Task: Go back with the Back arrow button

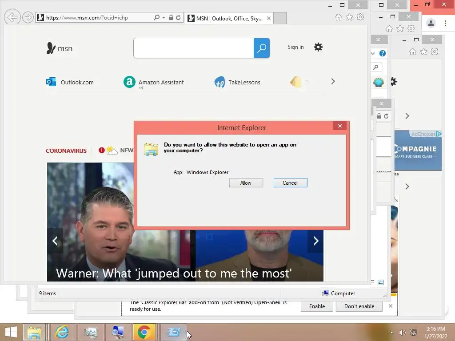Action: [x=12, y=17]
